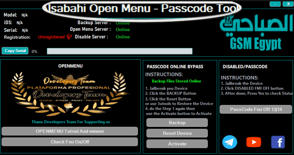Run PassCode Fmi Off 13/14
294x155 pixels.
coord(256,109)
